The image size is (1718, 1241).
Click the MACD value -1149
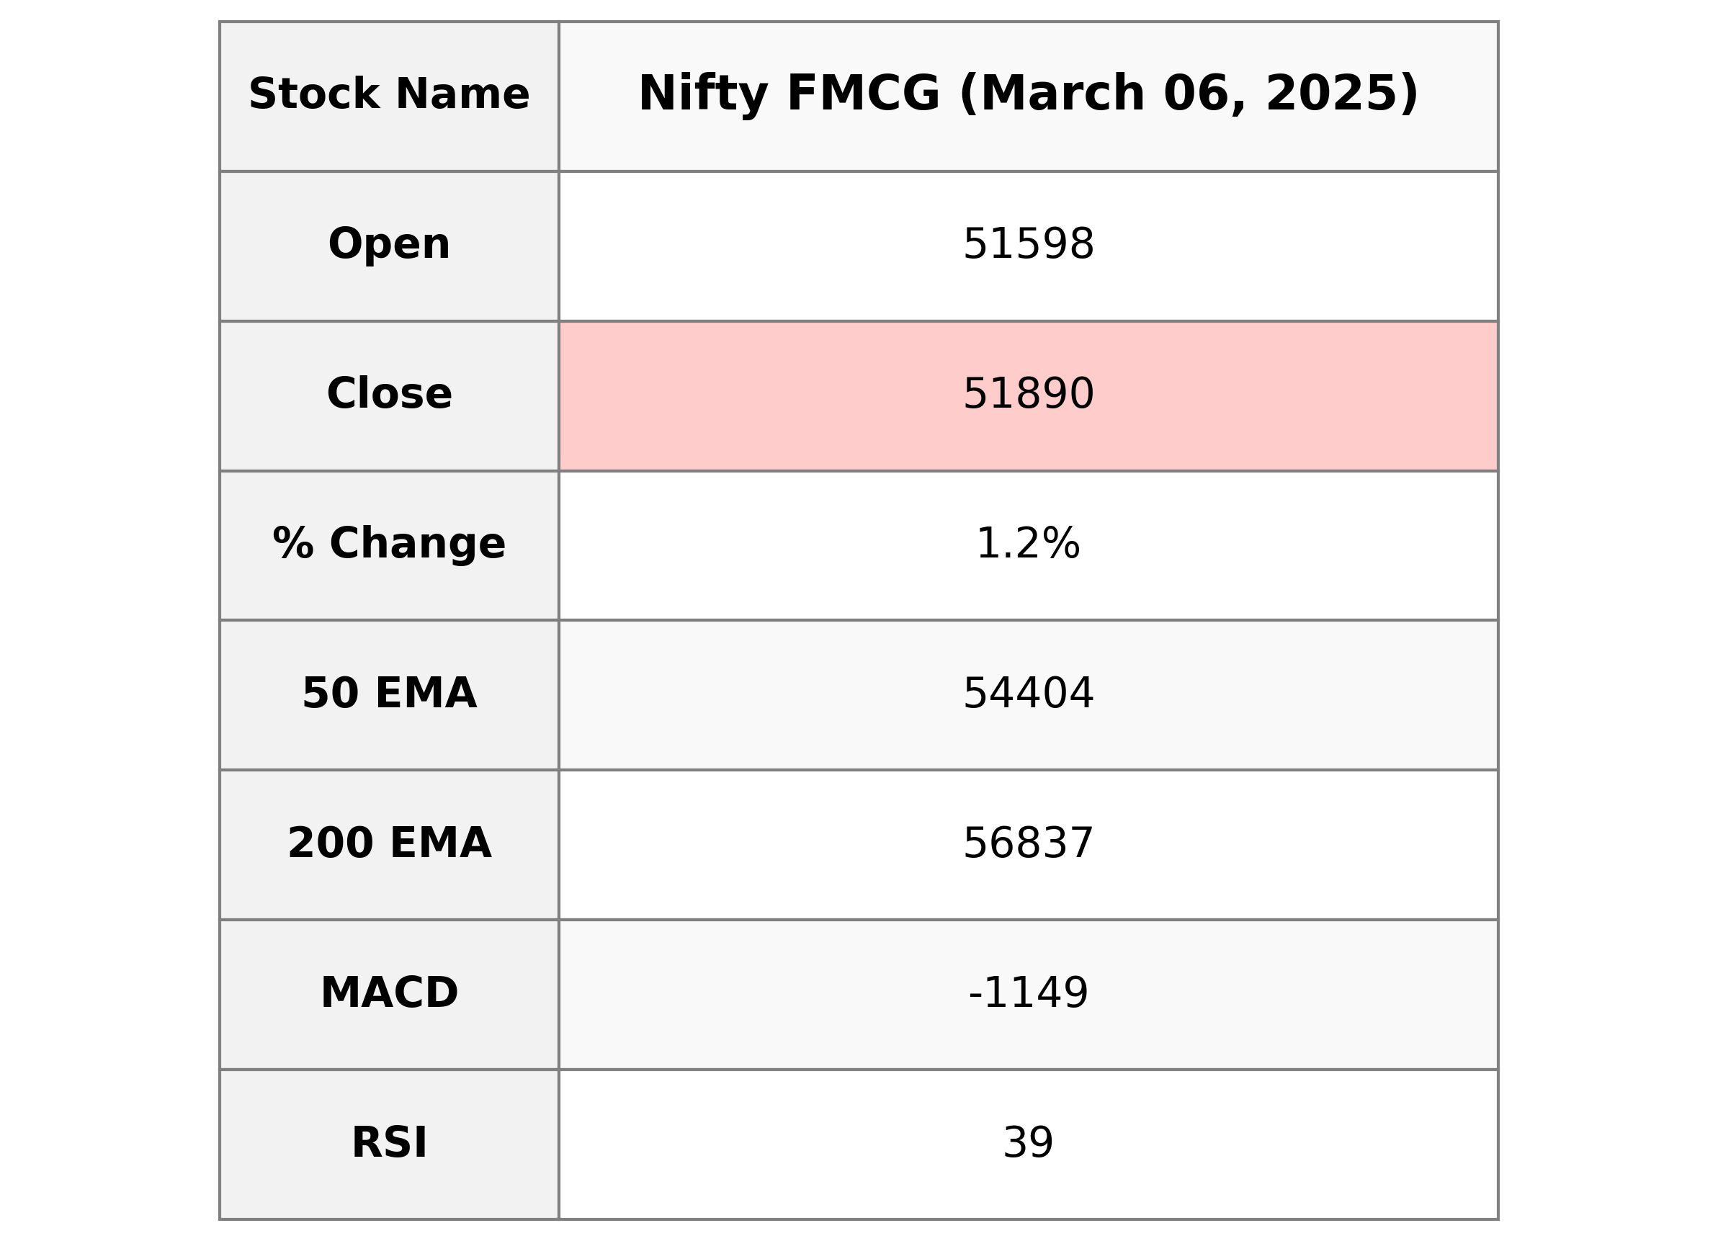click(x=1027, y=993)
